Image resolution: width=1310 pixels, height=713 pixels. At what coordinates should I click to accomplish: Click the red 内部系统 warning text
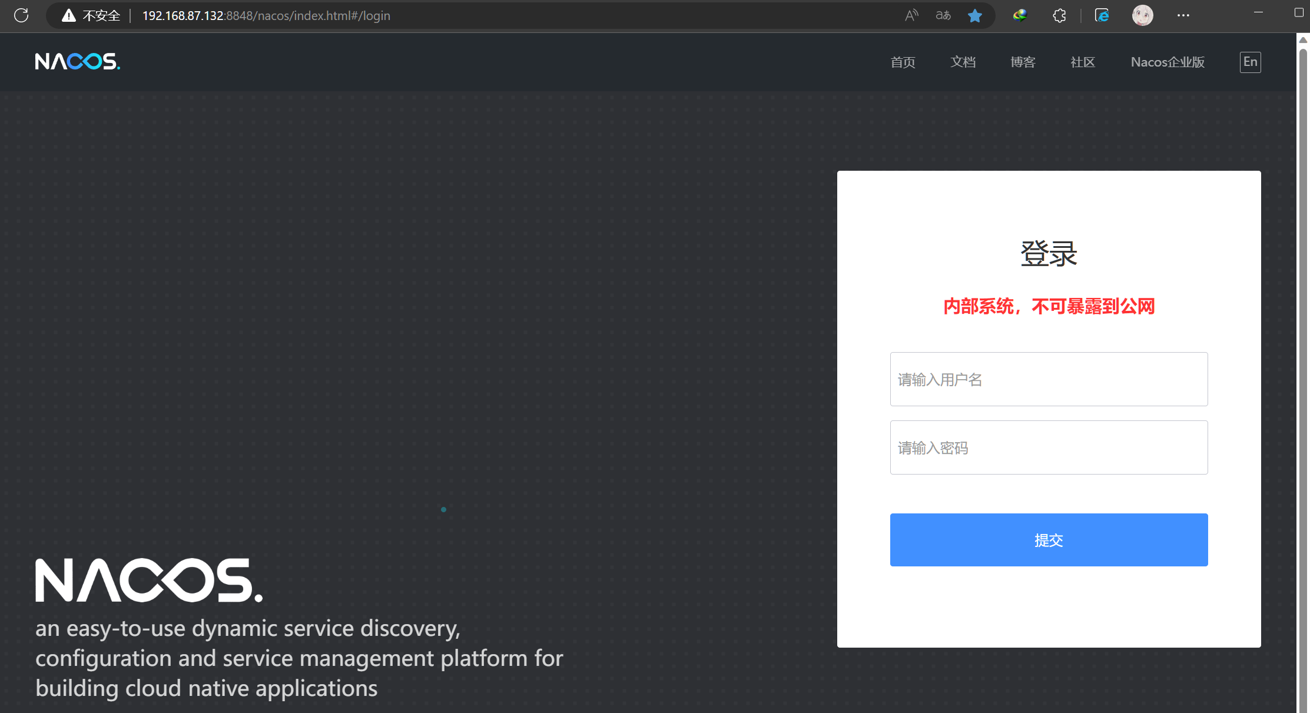coord(1049,306)
